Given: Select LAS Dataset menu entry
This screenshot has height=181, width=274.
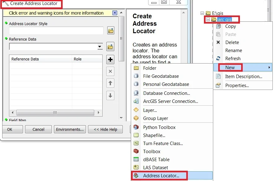Looking at the screenshot, I should [156, 168].
